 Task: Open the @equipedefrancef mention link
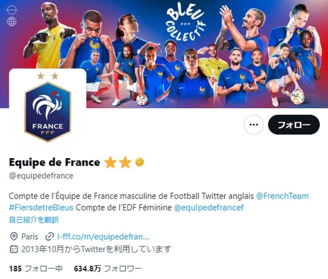coord(209,207)
